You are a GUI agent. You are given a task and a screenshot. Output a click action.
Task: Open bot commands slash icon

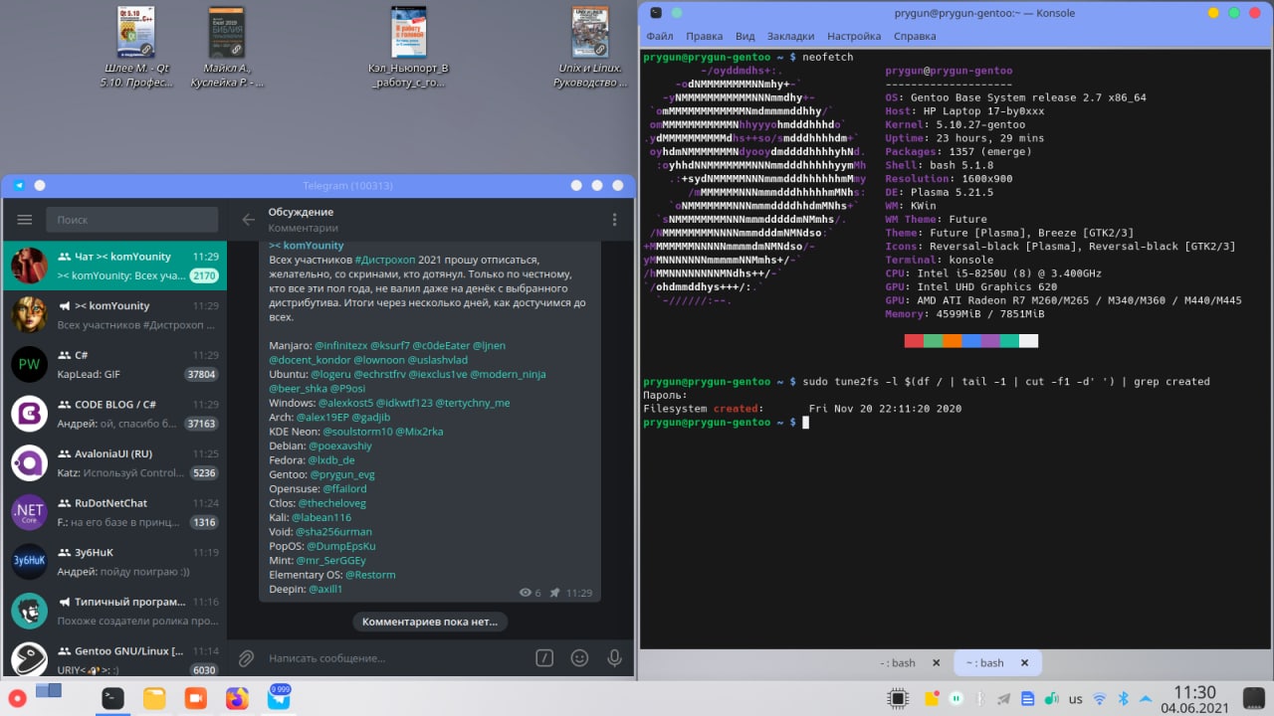[x=544, y=658]
